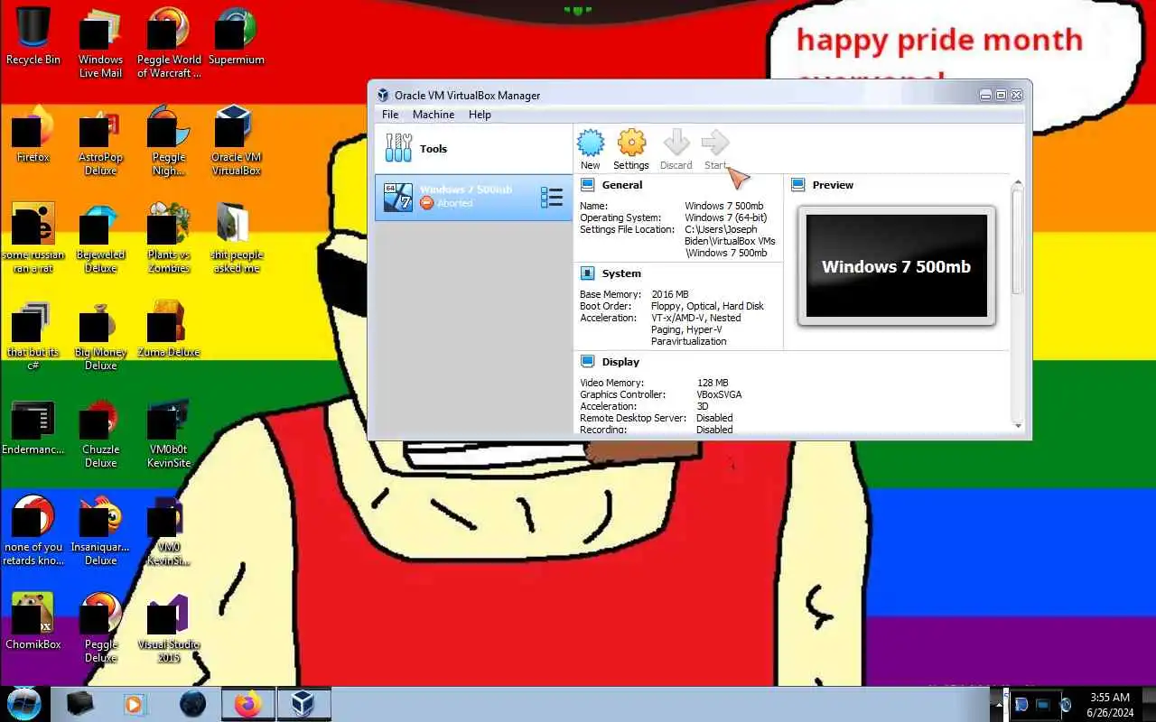Viewport: 1156px width, 722px height.
Task: Select the Endermanc... desktop icon
Action: (33, 428)
